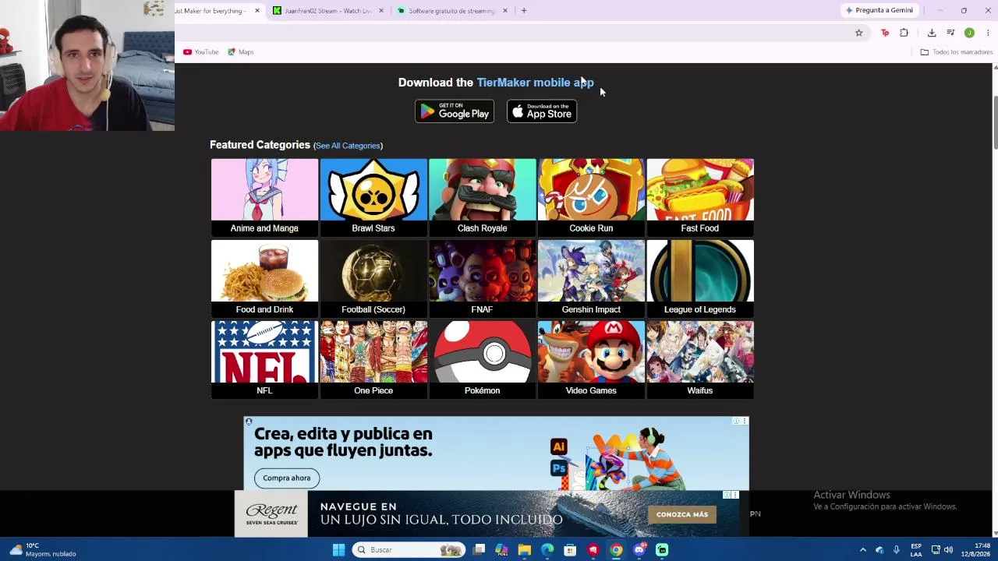998x561 pixels.
Task: Follow the TierMaker mobile app link
Action: coord(535,83)
